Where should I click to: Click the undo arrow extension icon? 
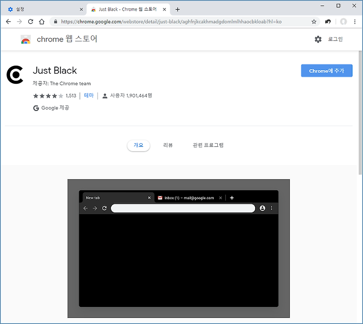(x=328, y=22)
